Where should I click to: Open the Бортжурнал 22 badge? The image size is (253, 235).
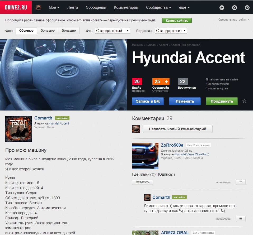(183, 81)
